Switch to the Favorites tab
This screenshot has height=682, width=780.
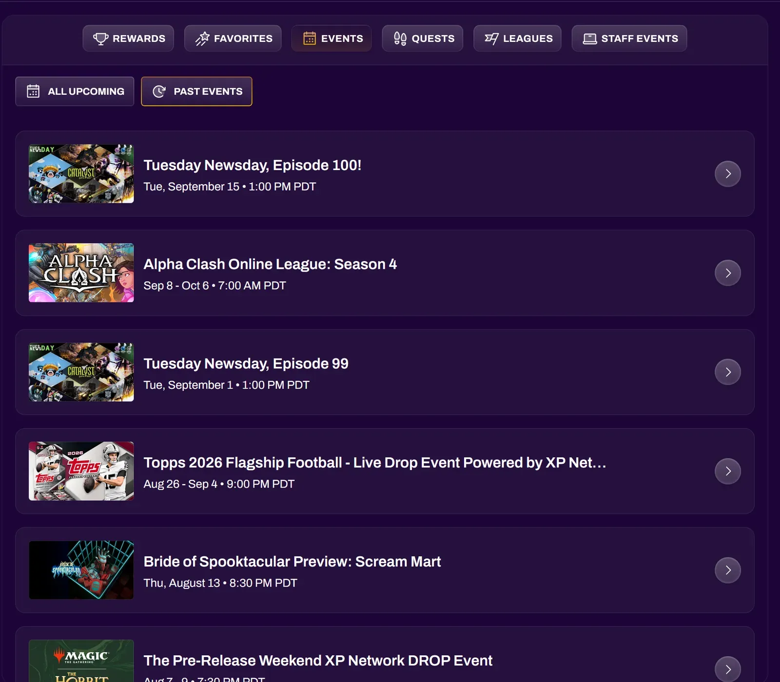coord(233,38)
